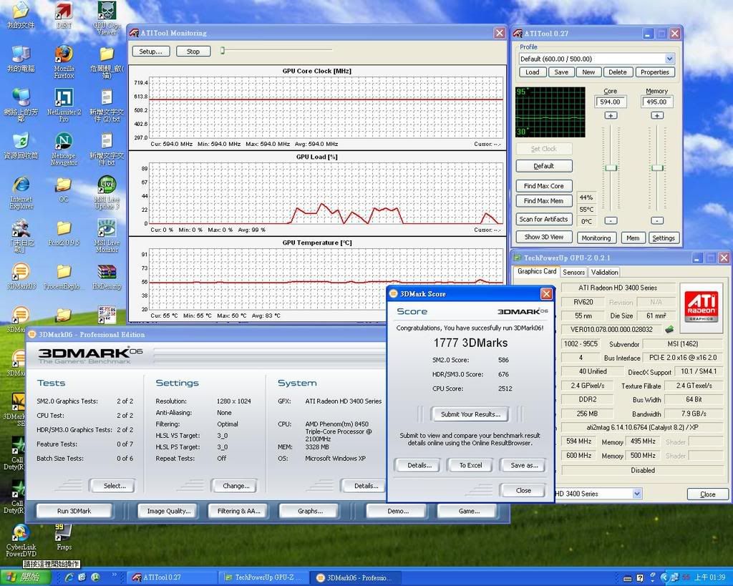
Task: Click the ATITool Monitoring toolbar slider handle
Action: coord(223,51)
